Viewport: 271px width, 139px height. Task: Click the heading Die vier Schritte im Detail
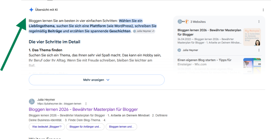[55, 42]
